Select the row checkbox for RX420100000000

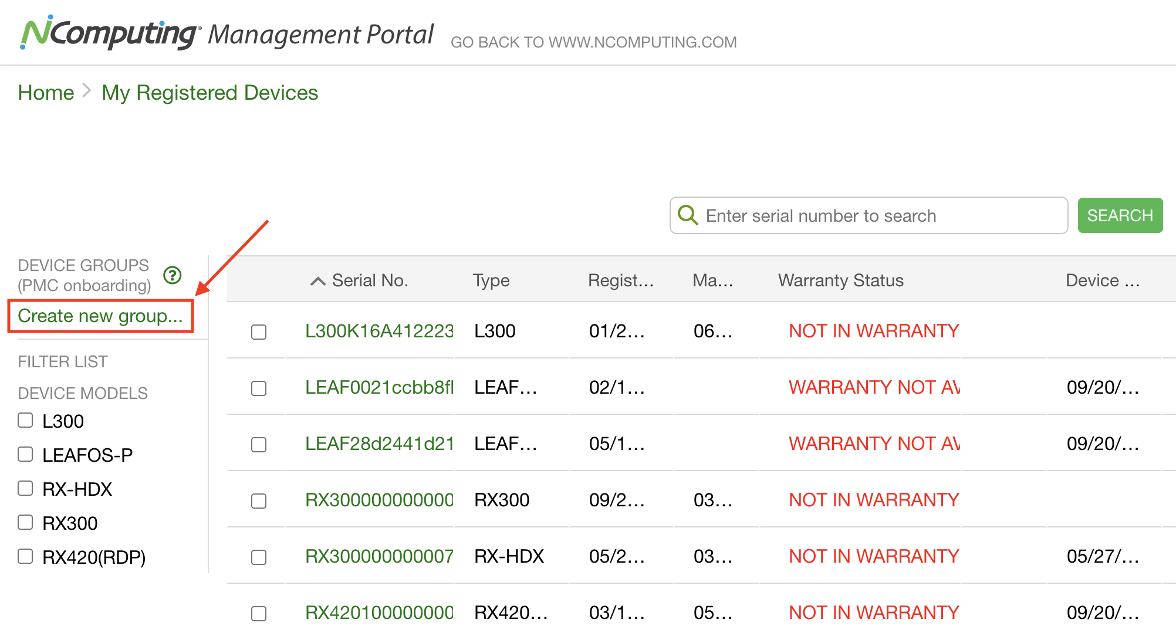click(x=259, y=614)
